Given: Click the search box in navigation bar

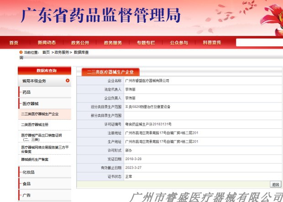Looking at the screenshot, I should (260, 43).
